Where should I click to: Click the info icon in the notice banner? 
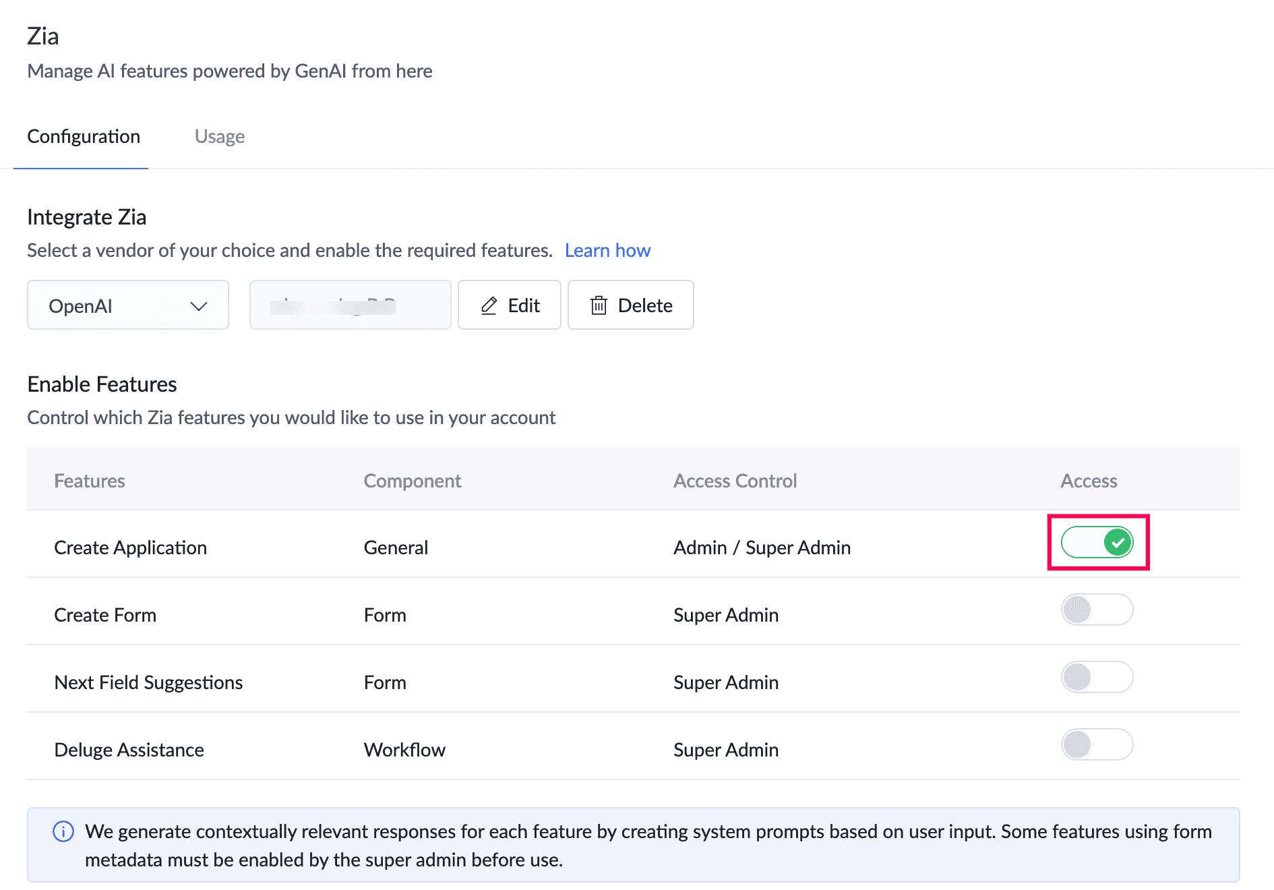click(x=63, y=831)
